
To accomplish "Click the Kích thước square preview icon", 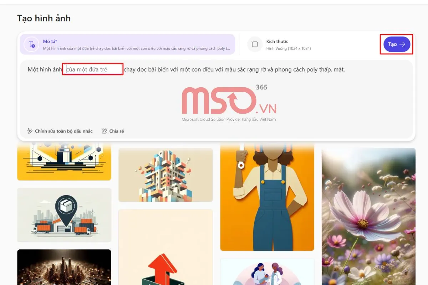I will pos(254,44).
